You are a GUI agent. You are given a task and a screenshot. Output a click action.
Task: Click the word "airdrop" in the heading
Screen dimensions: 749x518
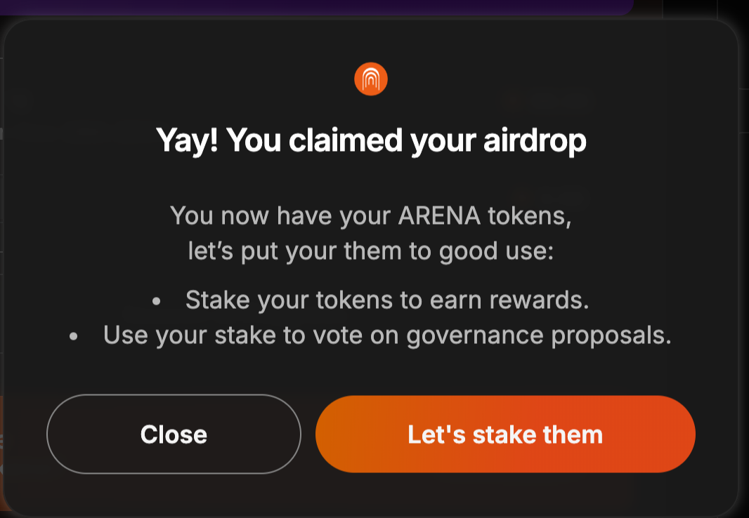coord(535,140)
